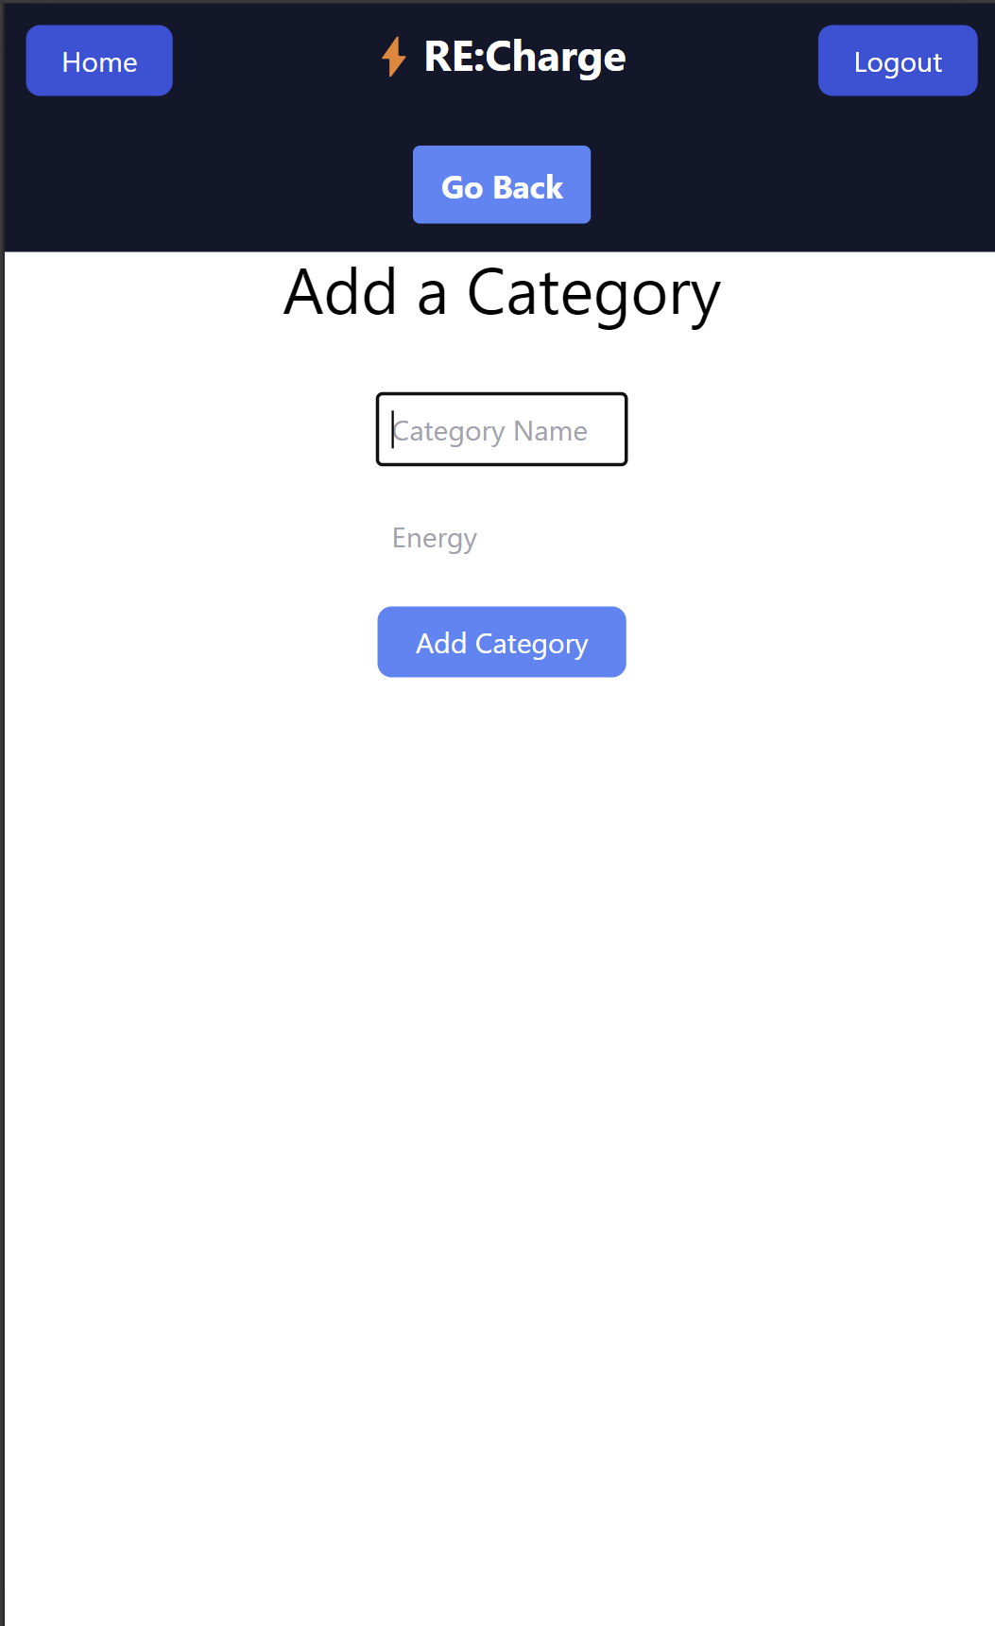Return to the previous page via Go Back
The width and height of the screenshot is (995, 1626).
tap(502, 184)
